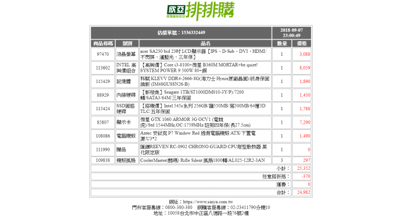Click the 價格 column header
This screenshot has width=402, height=216.
tap(301, 43)
